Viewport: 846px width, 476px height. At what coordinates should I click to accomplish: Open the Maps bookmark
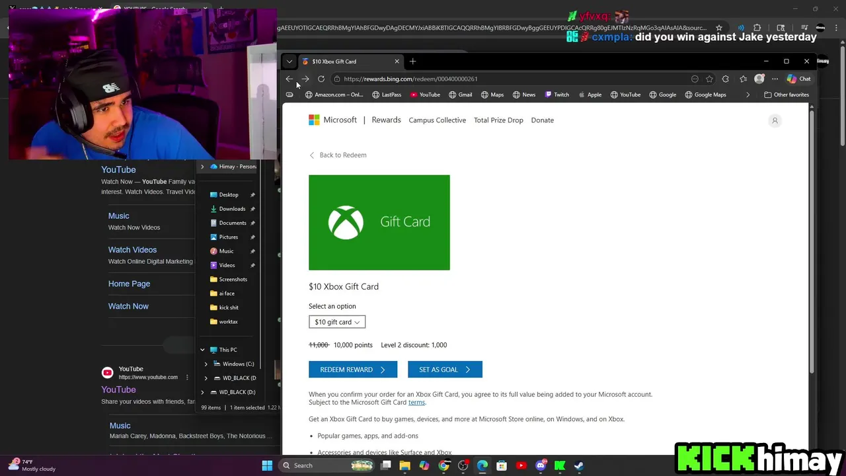click(x=492, y=95)
